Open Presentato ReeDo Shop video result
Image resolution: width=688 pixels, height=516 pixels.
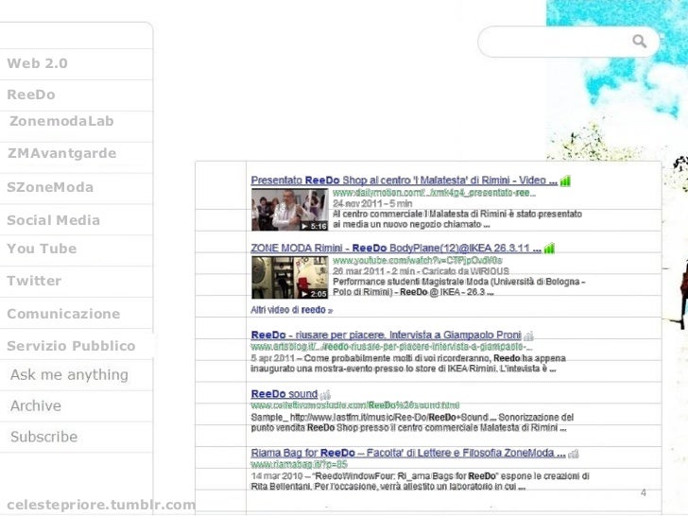click(404, 181)
